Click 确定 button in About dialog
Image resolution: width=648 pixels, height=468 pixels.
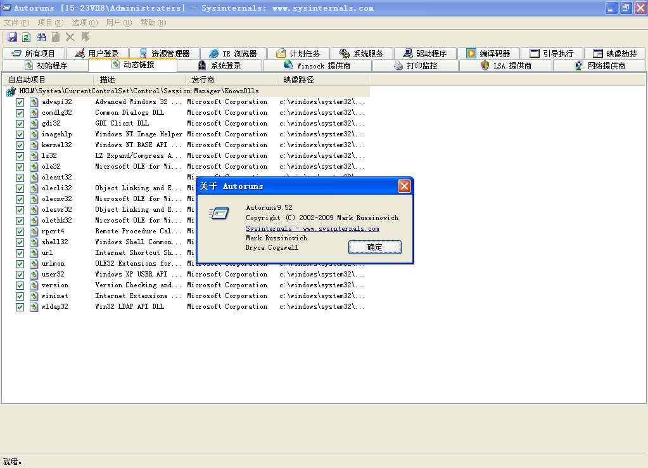[x=375, y=247]
